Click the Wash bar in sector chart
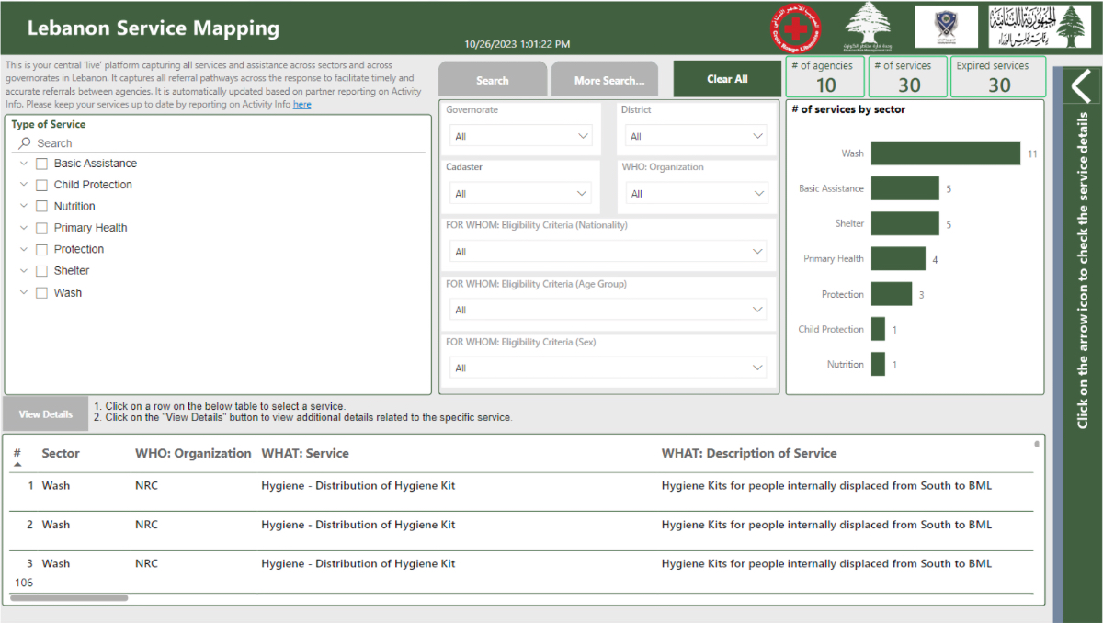 click(946, 153)
